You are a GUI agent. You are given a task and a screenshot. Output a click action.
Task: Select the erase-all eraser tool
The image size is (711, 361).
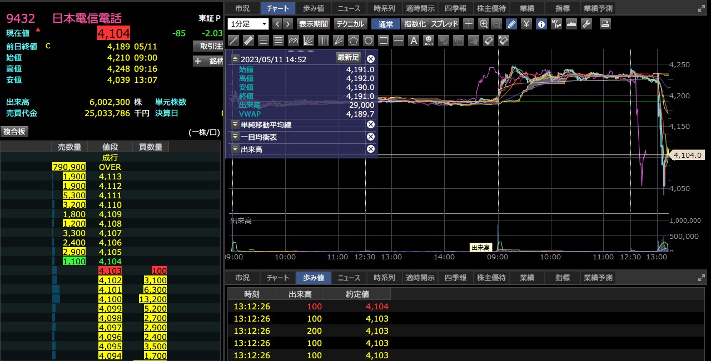point(504,41)
